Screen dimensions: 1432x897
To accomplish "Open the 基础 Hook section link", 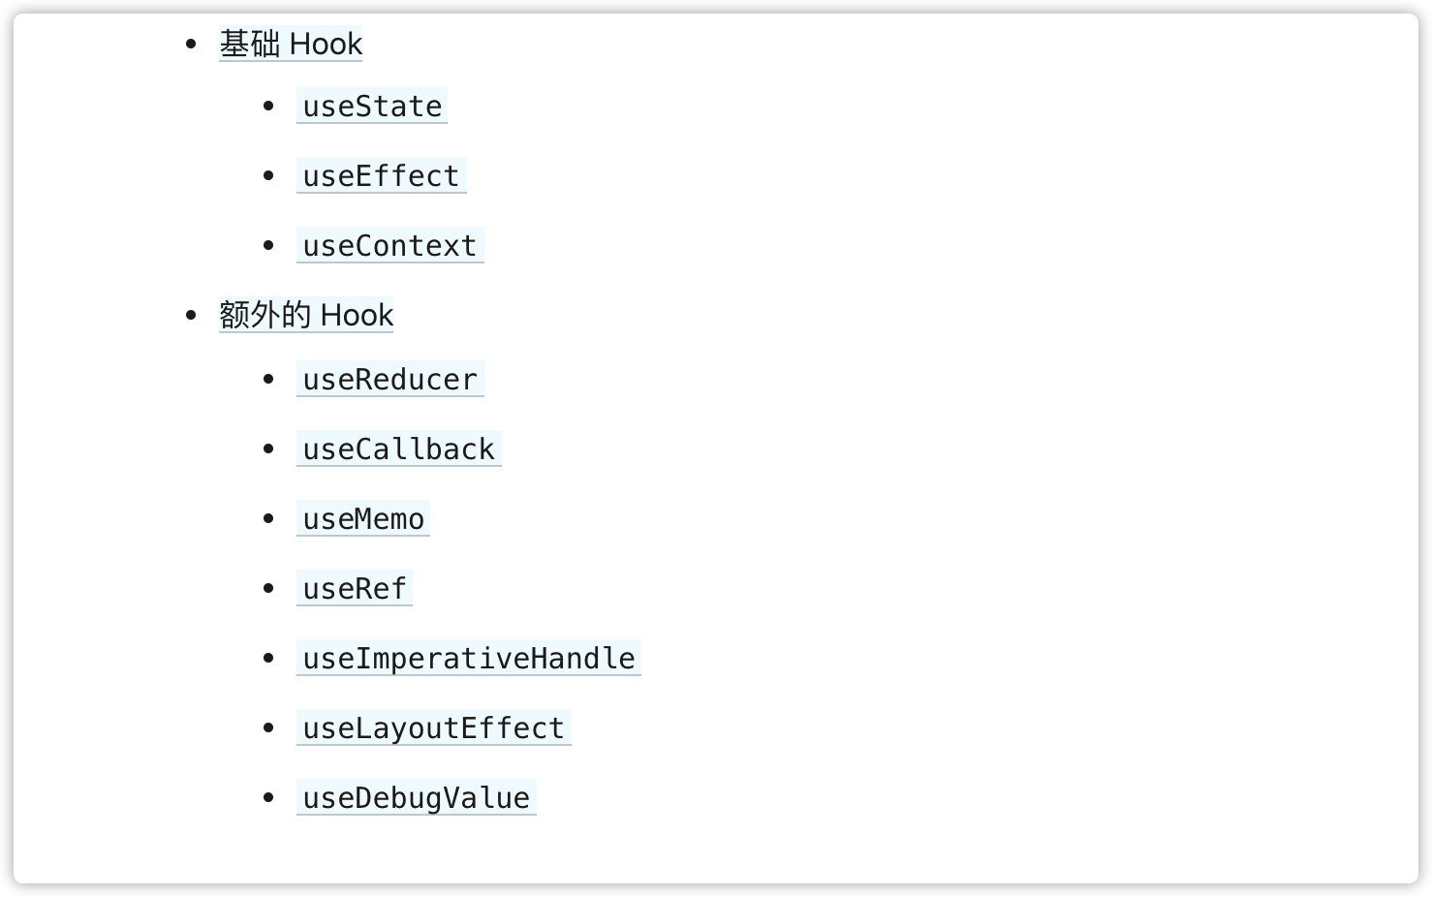I will point(291,44).
